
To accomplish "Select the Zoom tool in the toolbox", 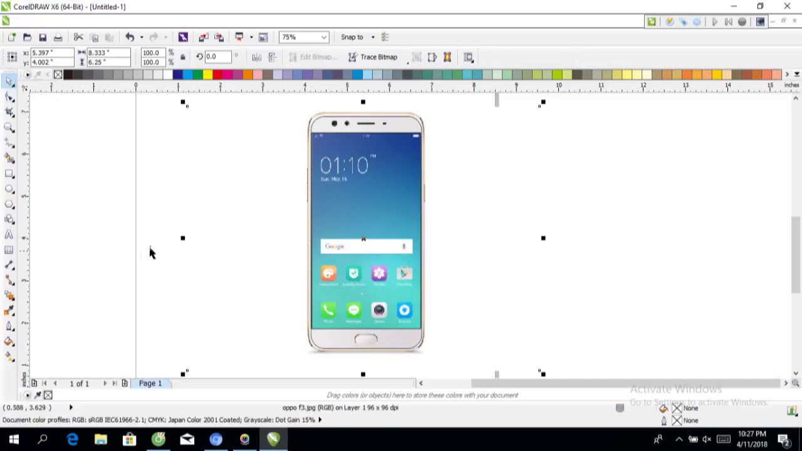I will point(9,128).
